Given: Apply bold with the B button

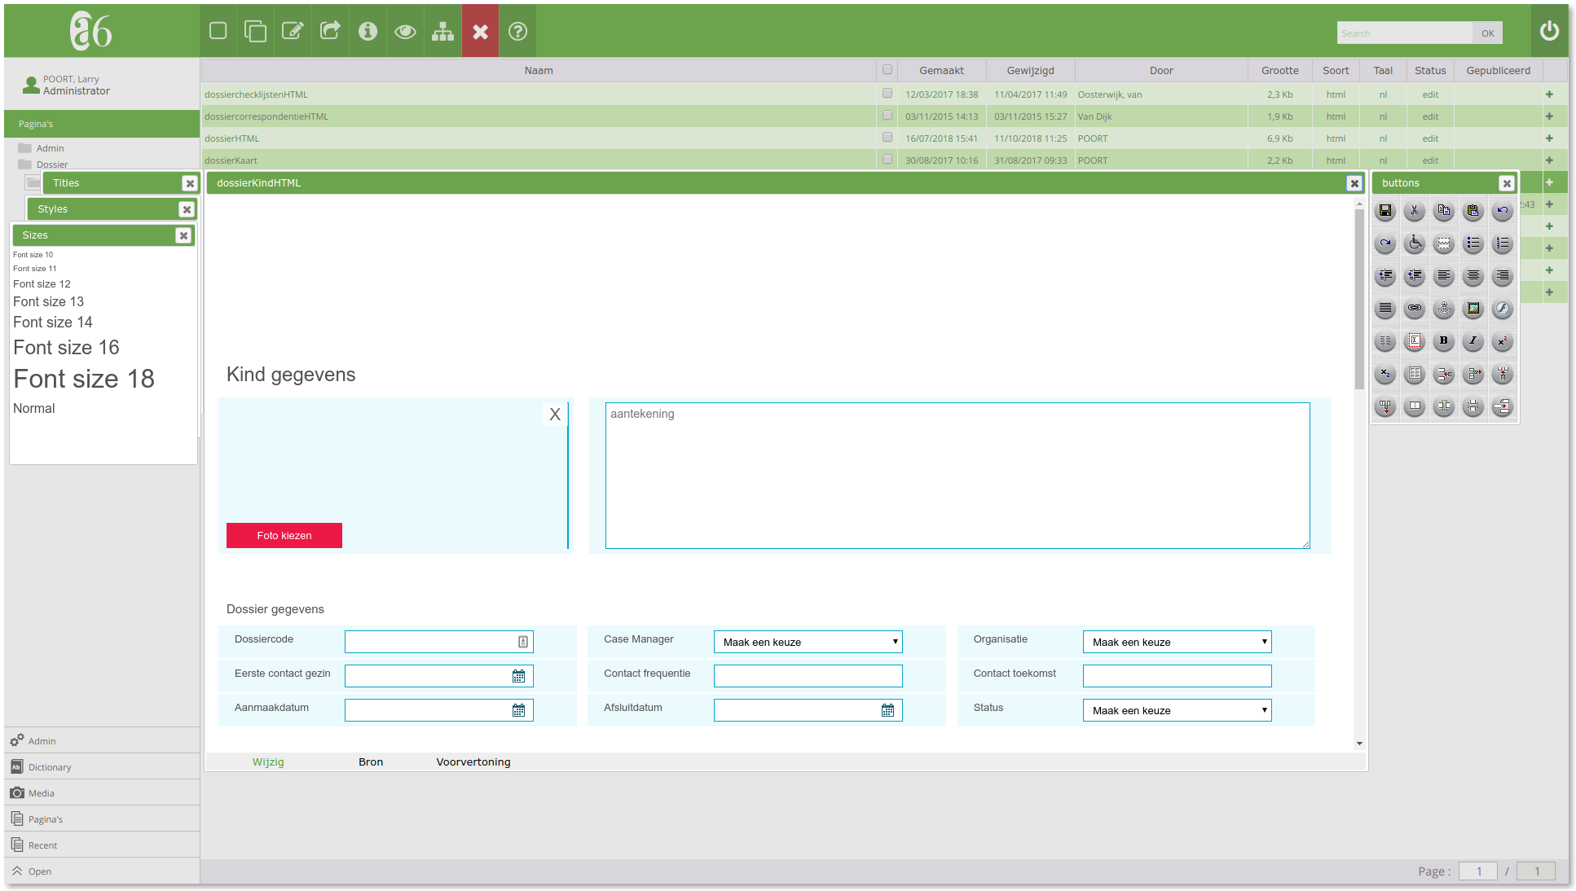Looking at the screenshot, I should pos(1444,341).
